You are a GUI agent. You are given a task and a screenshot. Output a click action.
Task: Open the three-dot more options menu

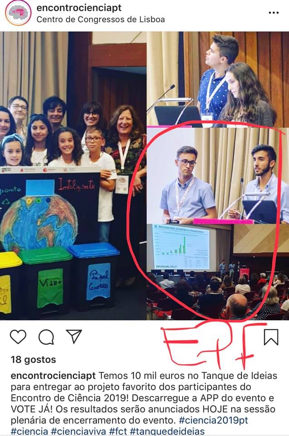(274, 13)
